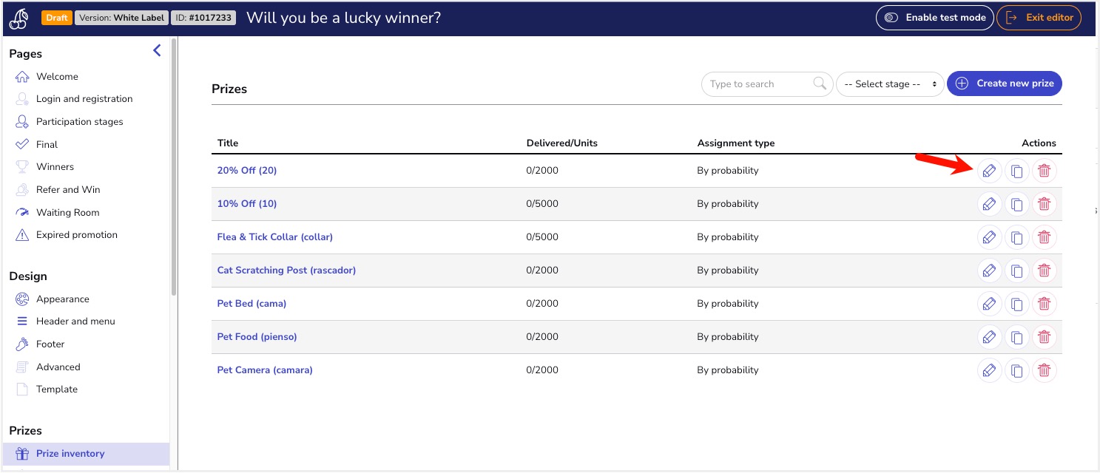1100x473 pixels.
Task: Click the Type to search field
Action: coord(757,84)
